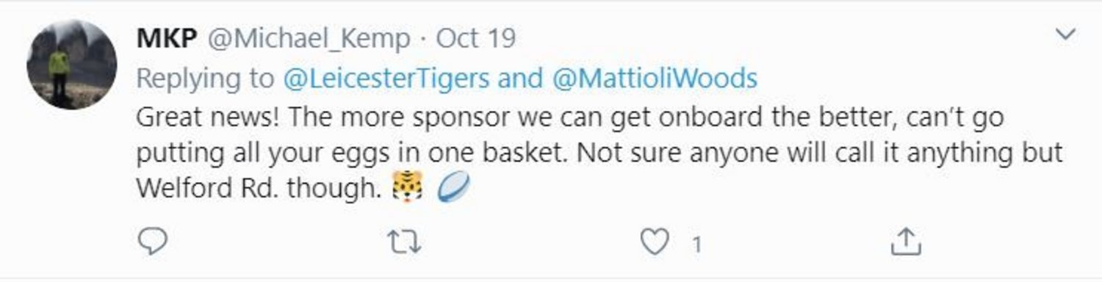Image resolution: width=1102 pixels, height=282 pixels.
Task: Reply to MKP's tweet via speech bubble icon
Action: [x=153, y=242]
